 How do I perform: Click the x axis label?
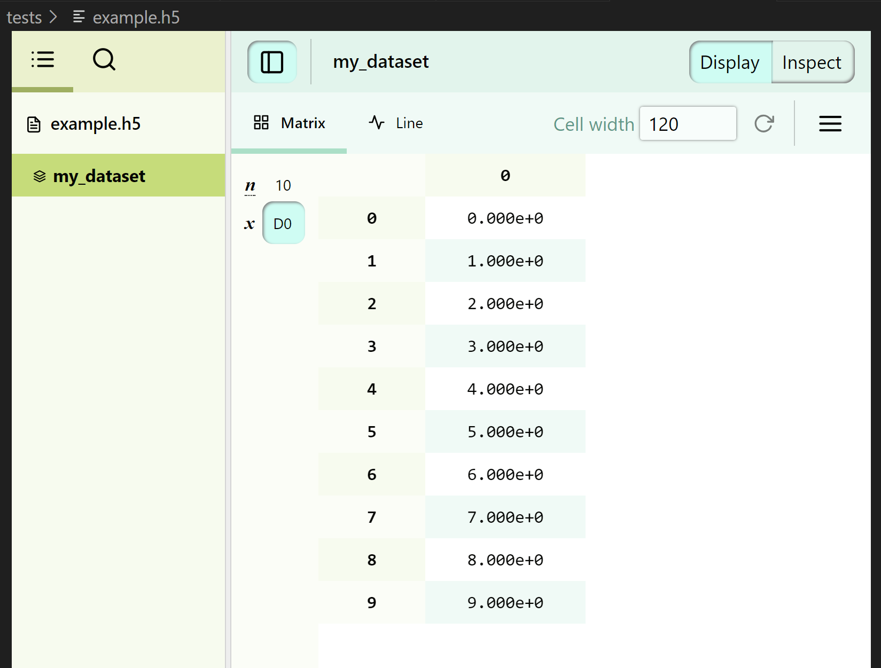pyautogui.click(x=250, y=224)
